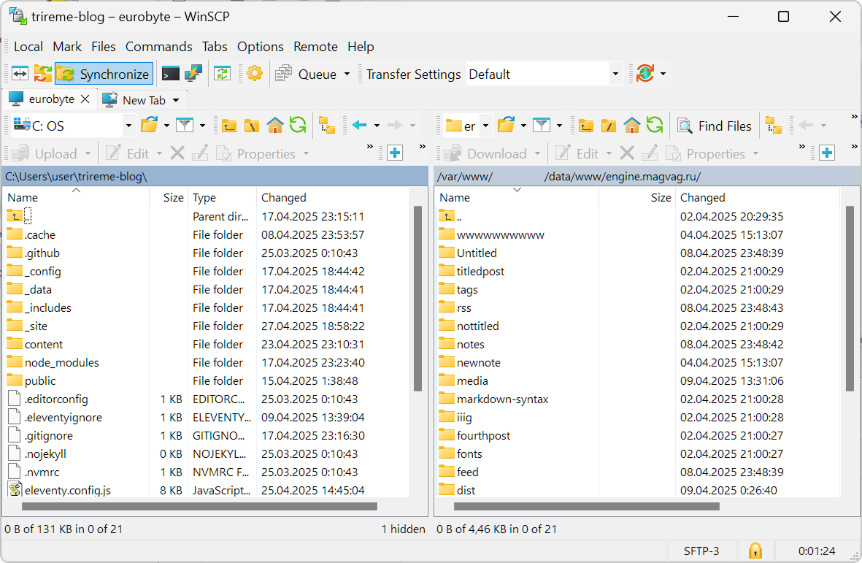The width and height of the screenshot is (862, 563).
Task: Close the eurobyte session tab
Action: [x=85, y=99]
